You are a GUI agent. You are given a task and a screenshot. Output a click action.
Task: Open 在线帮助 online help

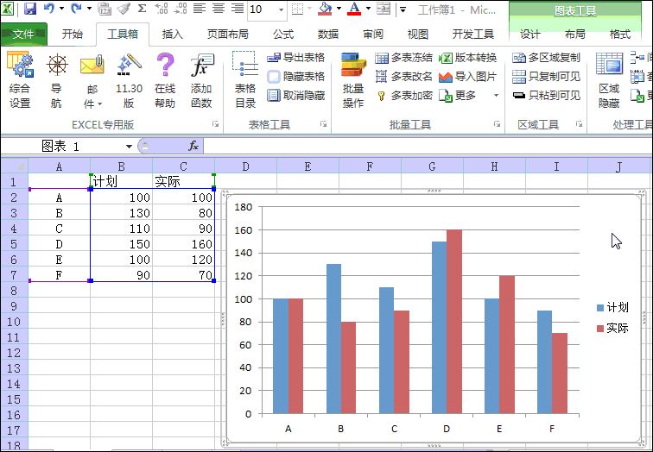[165, 79]
